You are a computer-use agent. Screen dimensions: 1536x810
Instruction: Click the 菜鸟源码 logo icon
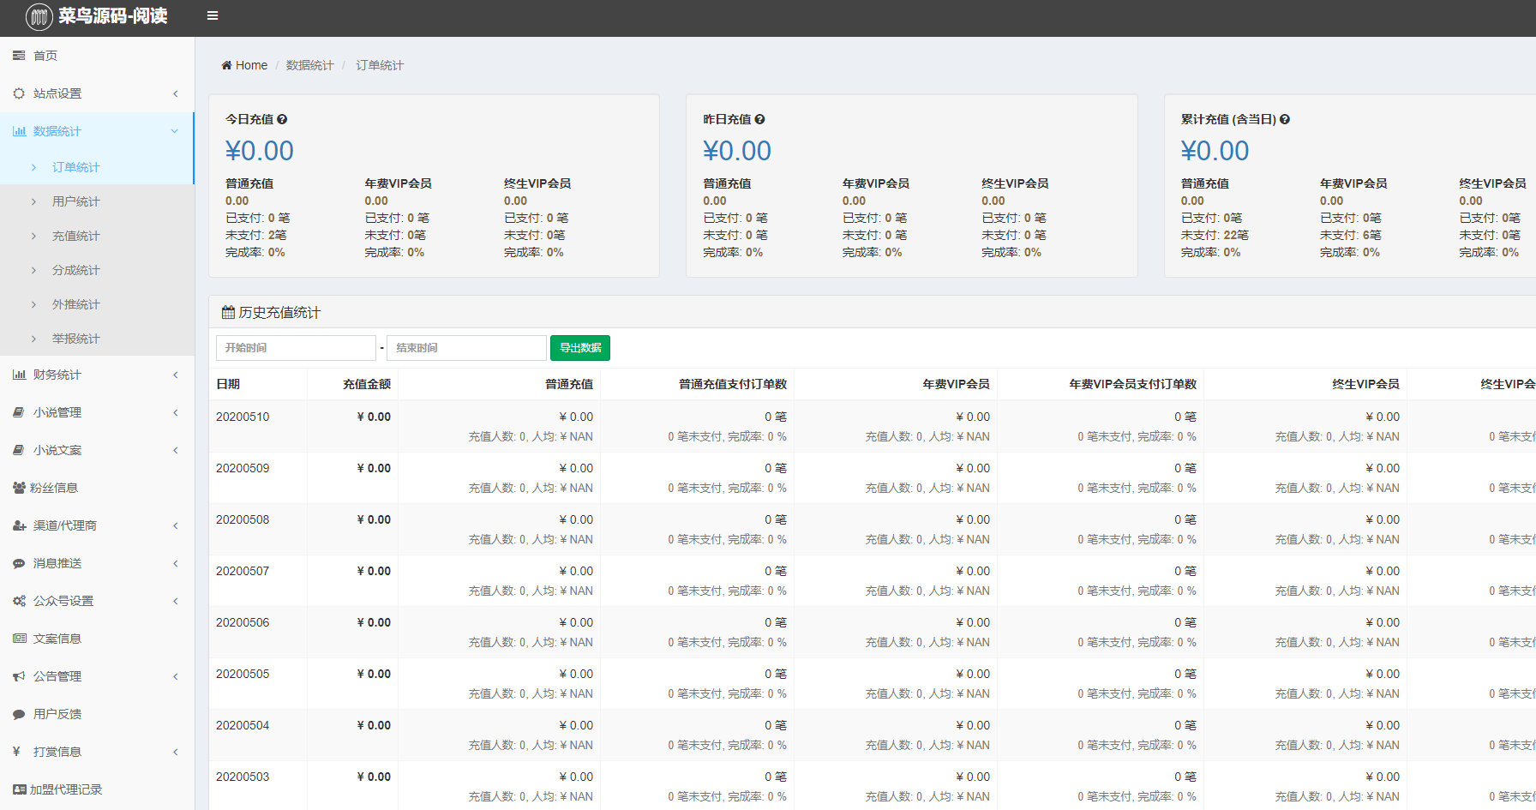(39, 16)
